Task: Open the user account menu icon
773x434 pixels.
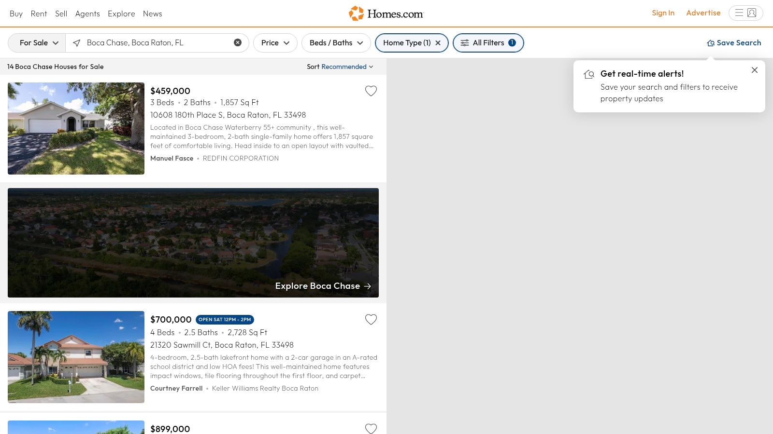Action: 745,13
